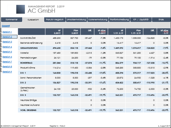Select the Neutraler Aufwand row label

(30, 105)
